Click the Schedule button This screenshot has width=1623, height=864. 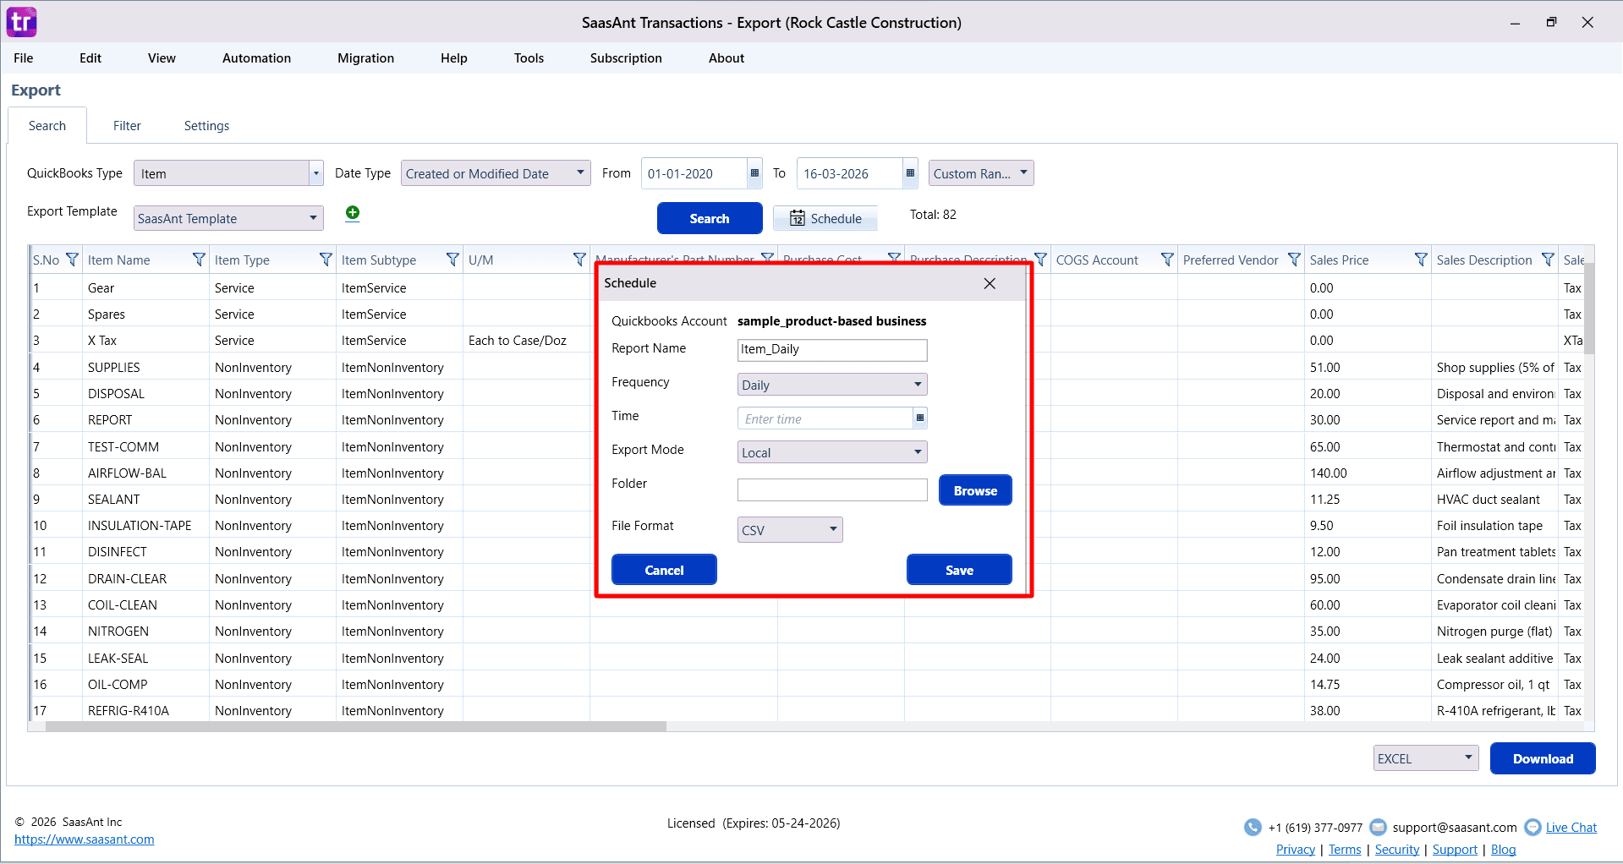(825, 218)
